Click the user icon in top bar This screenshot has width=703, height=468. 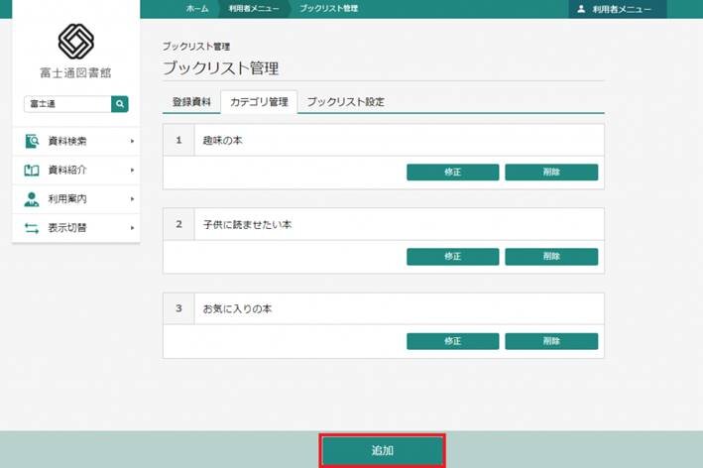(x=581, y=8)
